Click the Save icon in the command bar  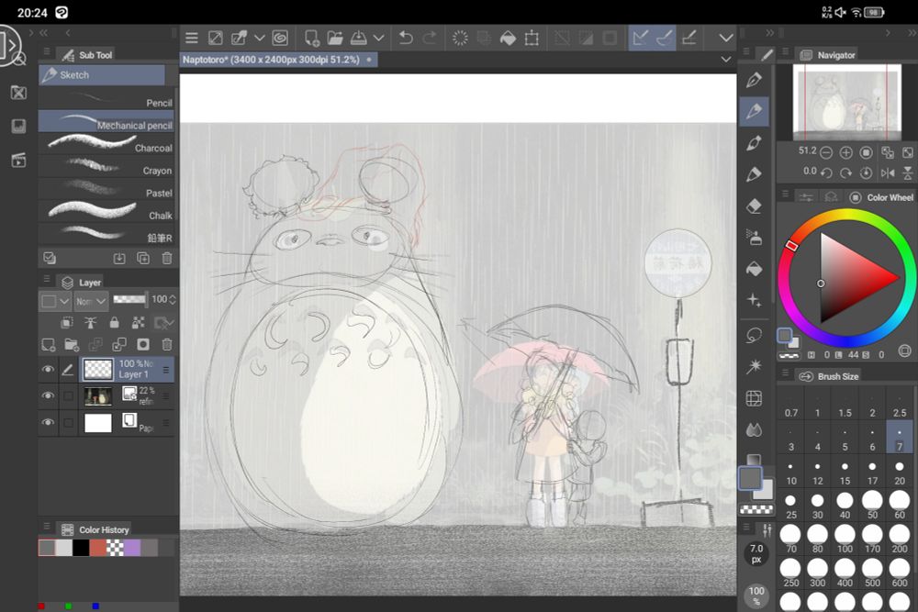[x=358, y=39]
